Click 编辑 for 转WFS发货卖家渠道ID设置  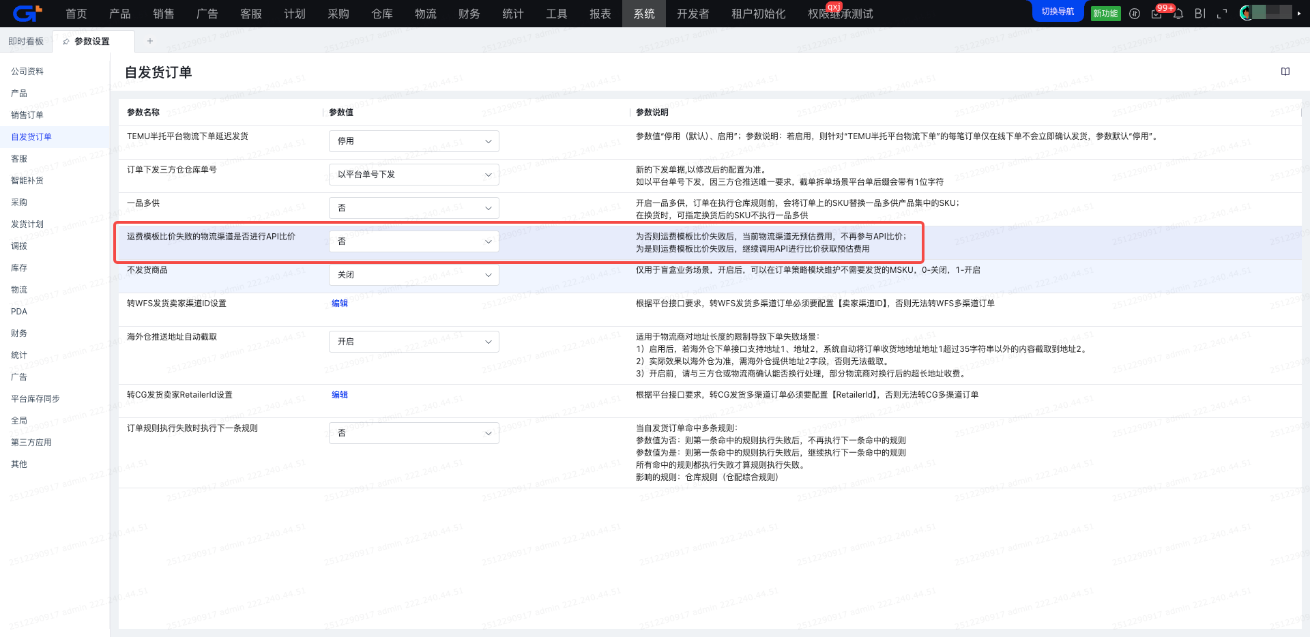340,303
